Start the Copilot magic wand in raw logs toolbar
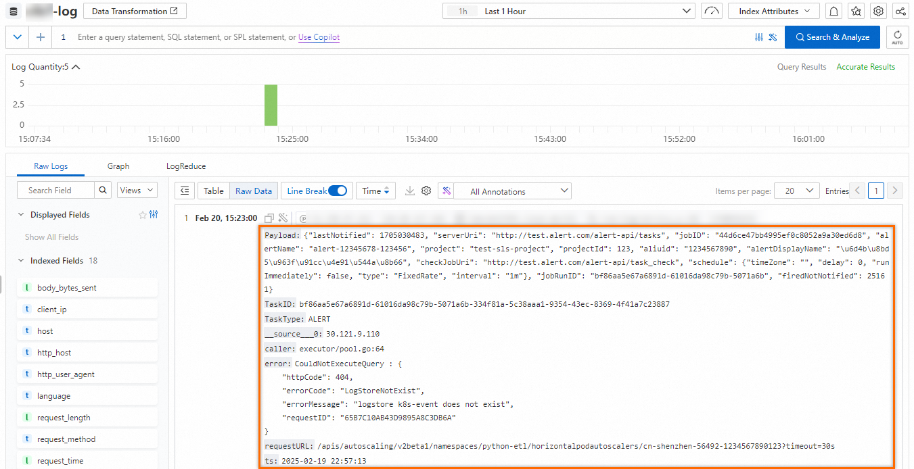The image size is (914, 469). (446, 191)
